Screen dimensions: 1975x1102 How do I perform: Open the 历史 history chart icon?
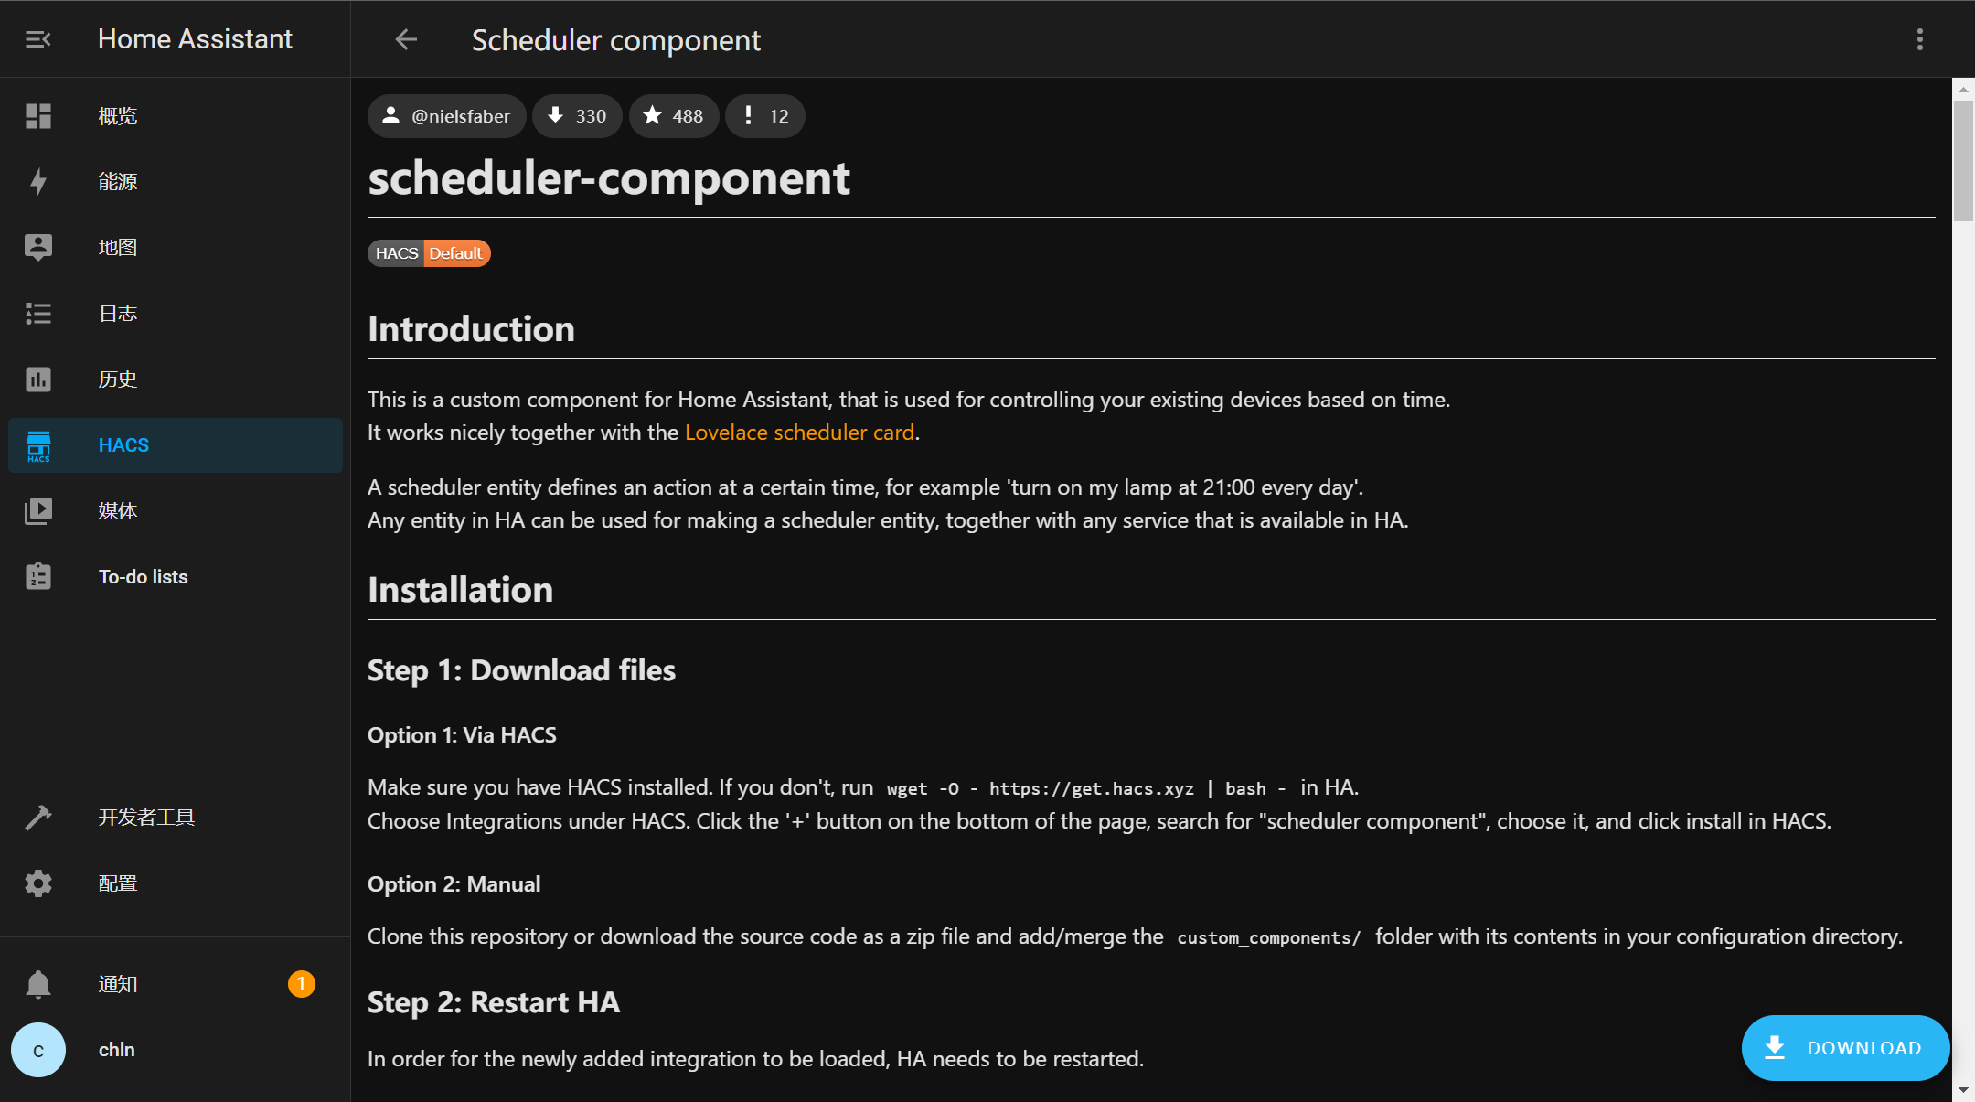click(x=38, y=380)
